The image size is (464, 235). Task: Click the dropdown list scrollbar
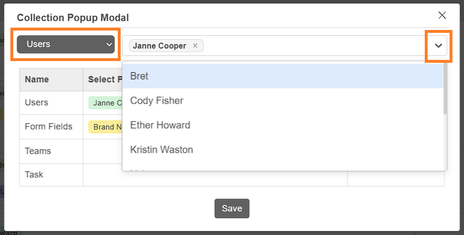pyautogui.click(x=445, y=89)
